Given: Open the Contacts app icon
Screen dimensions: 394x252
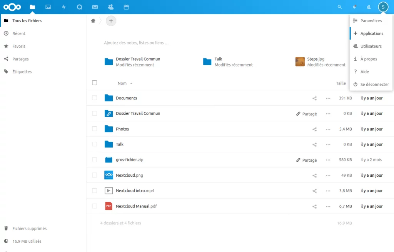Looking at the screenshot, I should point(110,7).
